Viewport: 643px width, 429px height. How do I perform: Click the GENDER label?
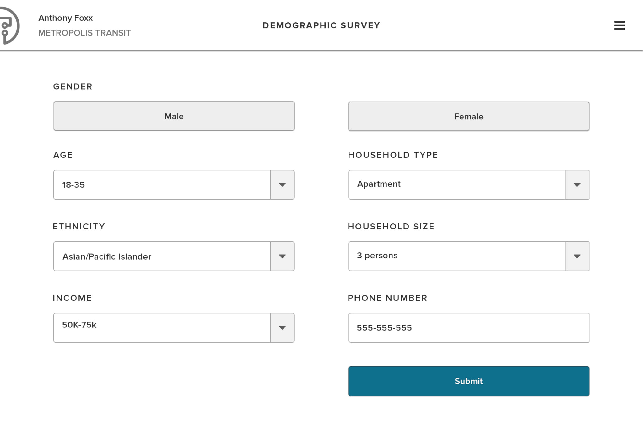click(x=73, y=86)
